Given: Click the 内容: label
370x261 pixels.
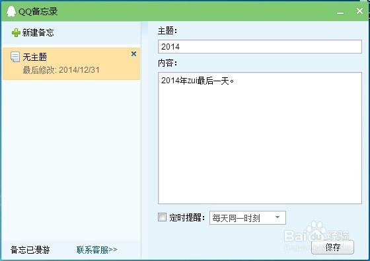Looking at the screenshot, I should (167, 63).
